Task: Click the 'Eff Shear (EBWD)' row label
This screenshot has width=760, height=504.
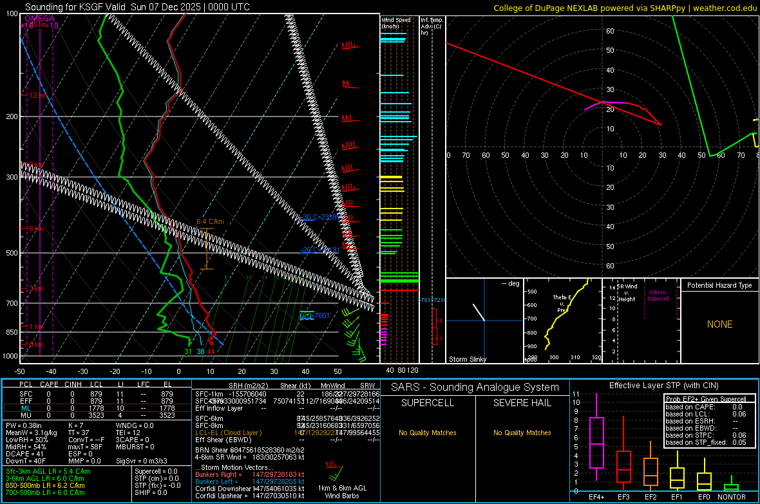Action: click(x=223, y=440)
